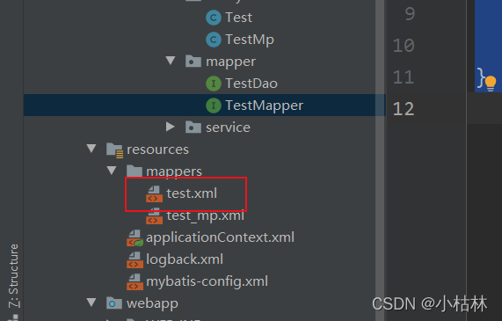The image size is (502, 321).
Task: Select the mappers folder
Action: (x=174, y=172)
